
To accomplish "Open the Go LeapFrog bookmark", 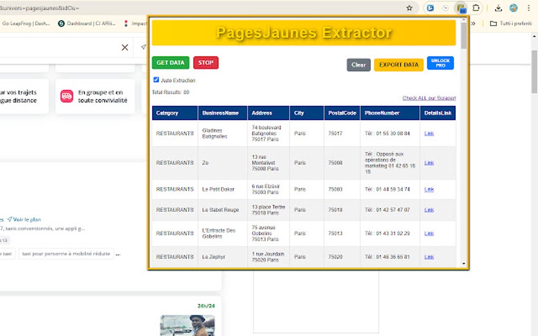I will [x=25, y=23].
